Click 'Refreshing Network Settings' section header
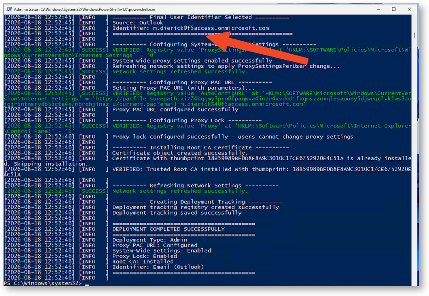Image resolution: width=429 pixels, height=296 pixels. click(195, 186)
